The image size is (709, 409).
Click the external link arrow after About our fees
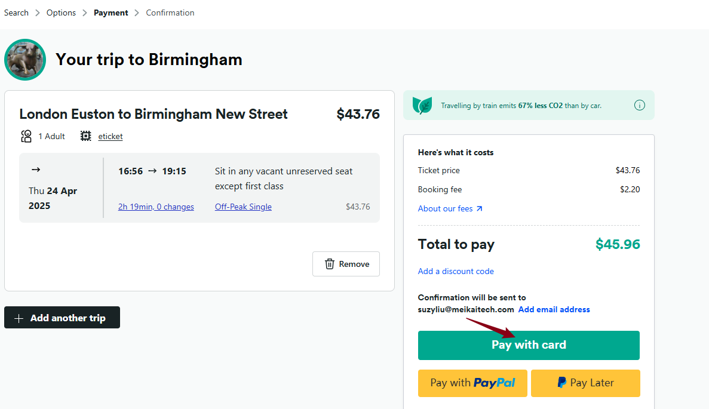(x=479, y=209)
